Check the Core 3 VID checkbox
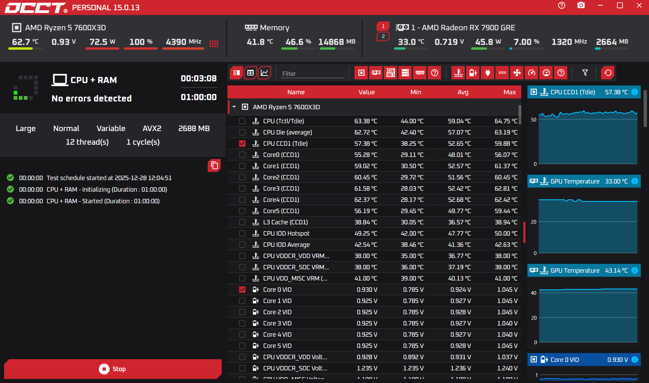The width and height of the screenshot is (649, 383). coord(242,323)
